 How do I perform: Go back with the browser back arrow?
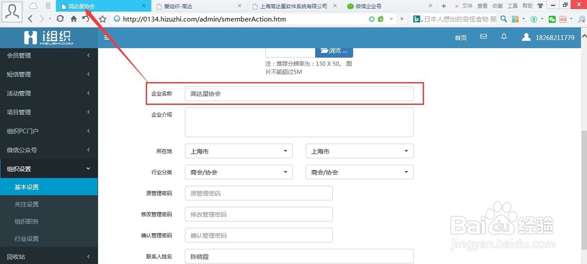tap(31, 19)
